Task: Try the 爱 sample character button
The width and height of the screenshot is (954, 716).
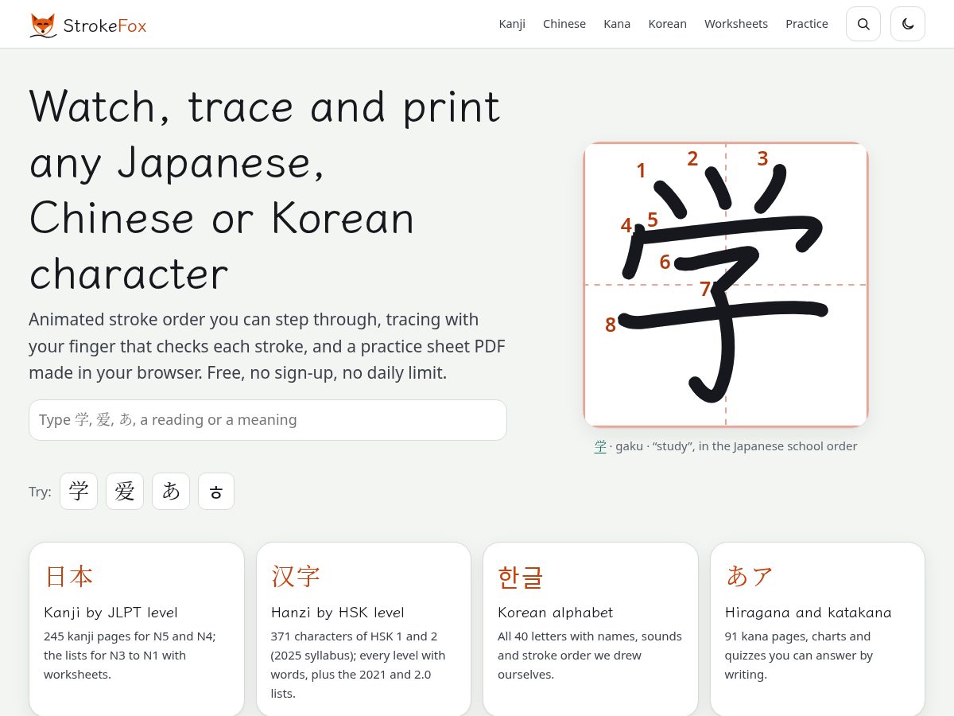Action: [125, 491]
